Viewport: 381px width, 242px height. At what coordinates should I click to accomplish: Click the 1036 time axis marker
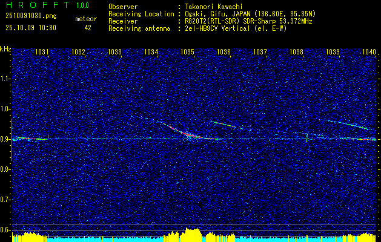(x=224, y=51)
